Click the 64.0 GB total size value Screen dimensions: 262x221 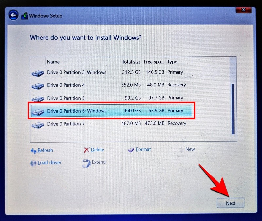point(133,111)
